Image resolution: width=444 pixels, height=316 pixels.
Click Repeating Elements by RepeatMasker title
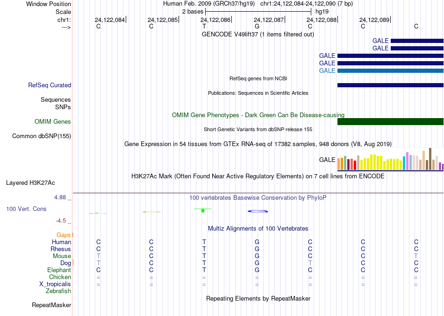click(258, 298)
